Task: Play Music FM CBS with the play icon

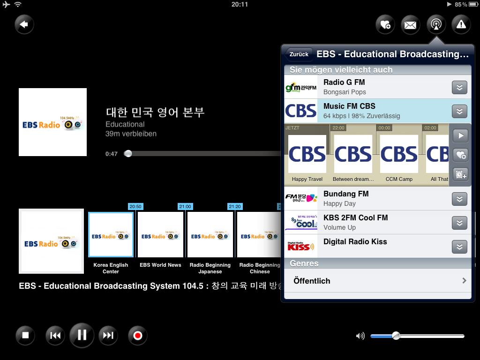Action: (461, 135)
